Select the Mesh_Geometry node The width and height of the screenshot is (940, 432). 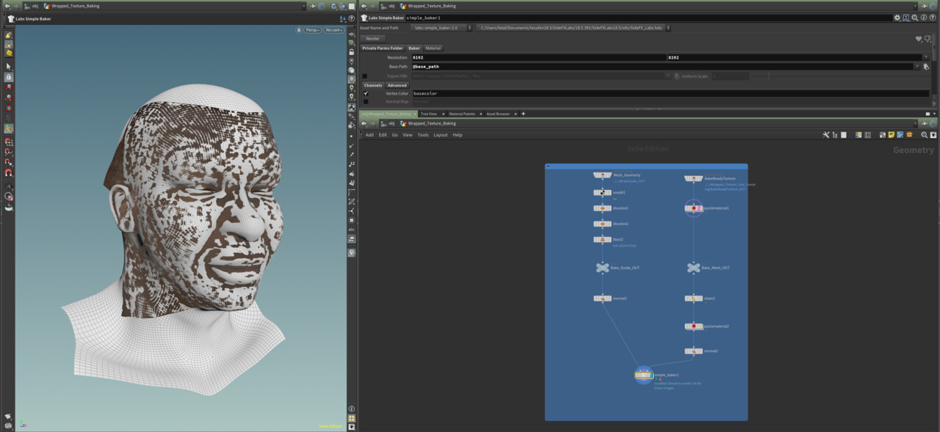coord(602,175)
